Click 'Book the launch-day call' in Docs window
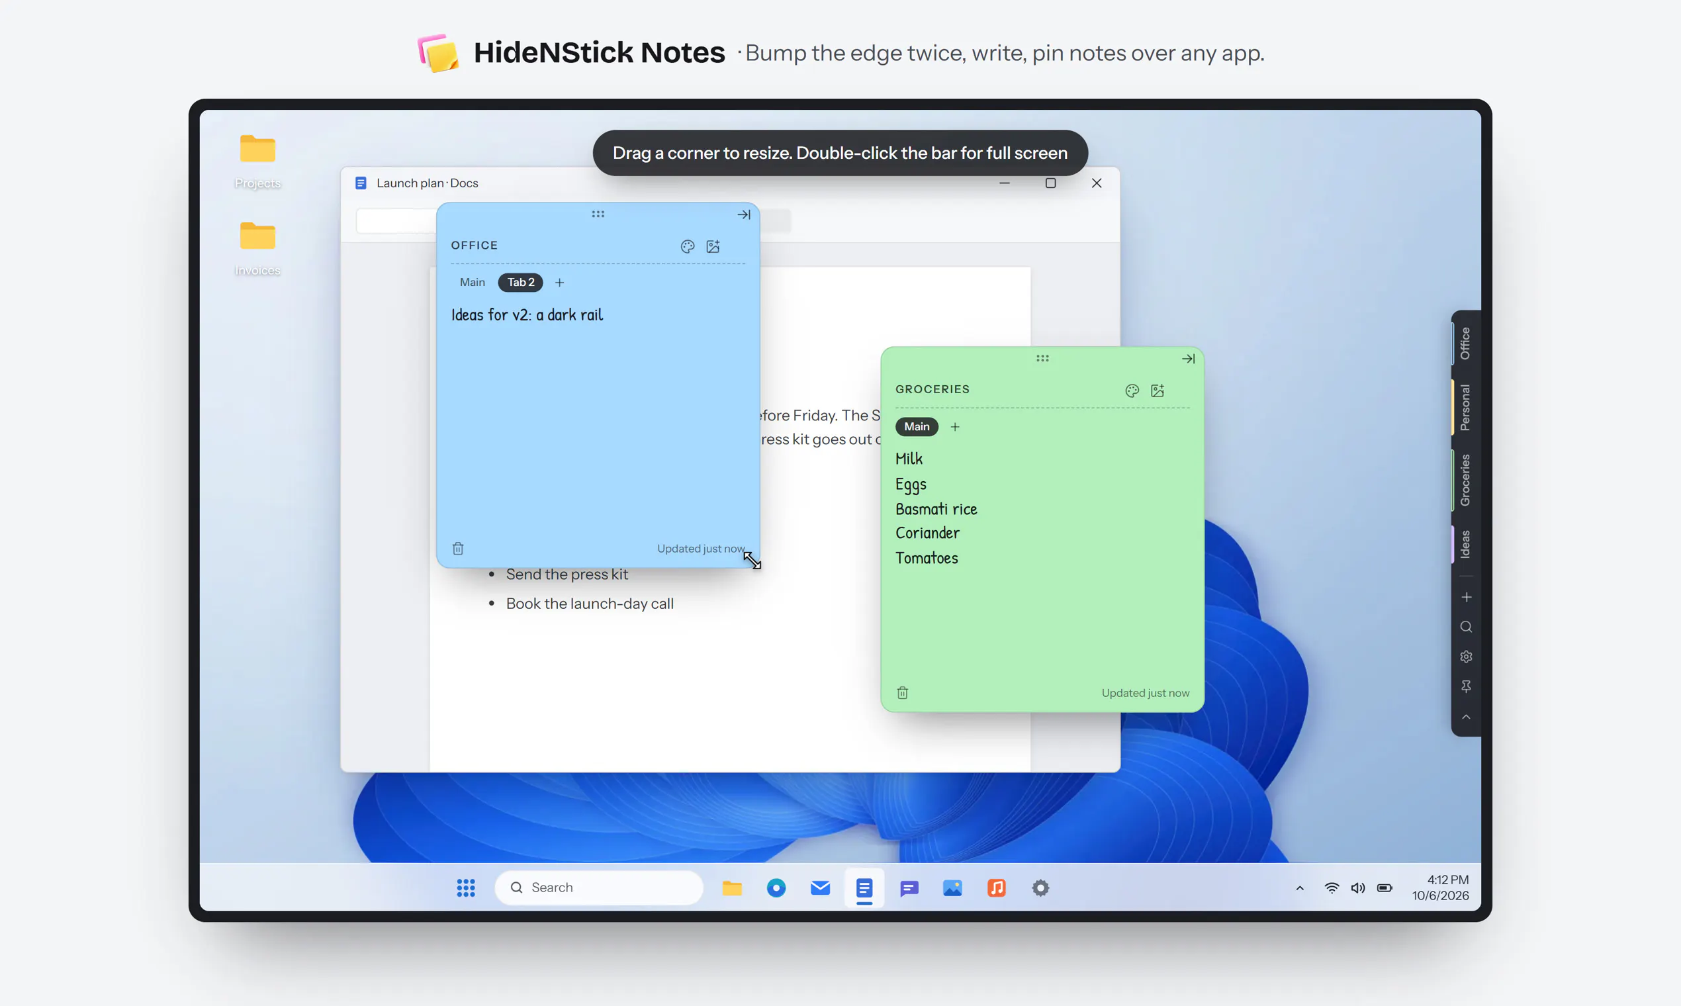This screenshot has height=1006, width=1681. [x=590, y=604]
